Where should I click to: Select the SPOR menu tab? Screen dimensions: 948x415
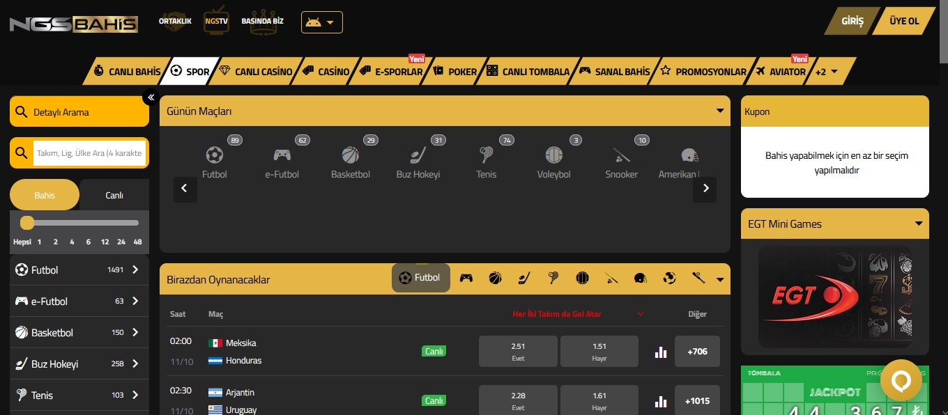tap(191, 71)
